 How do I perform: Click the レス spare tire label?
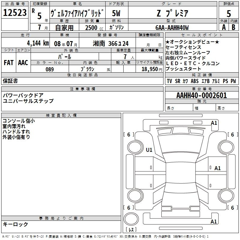click(131, 229)
